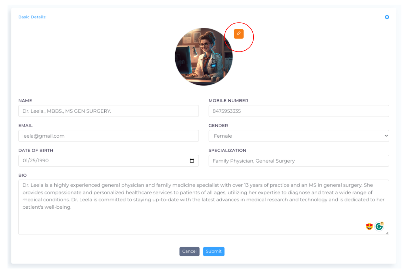Click the Grammarly icon in the bio box
The image size is (408, 273).
379,226
